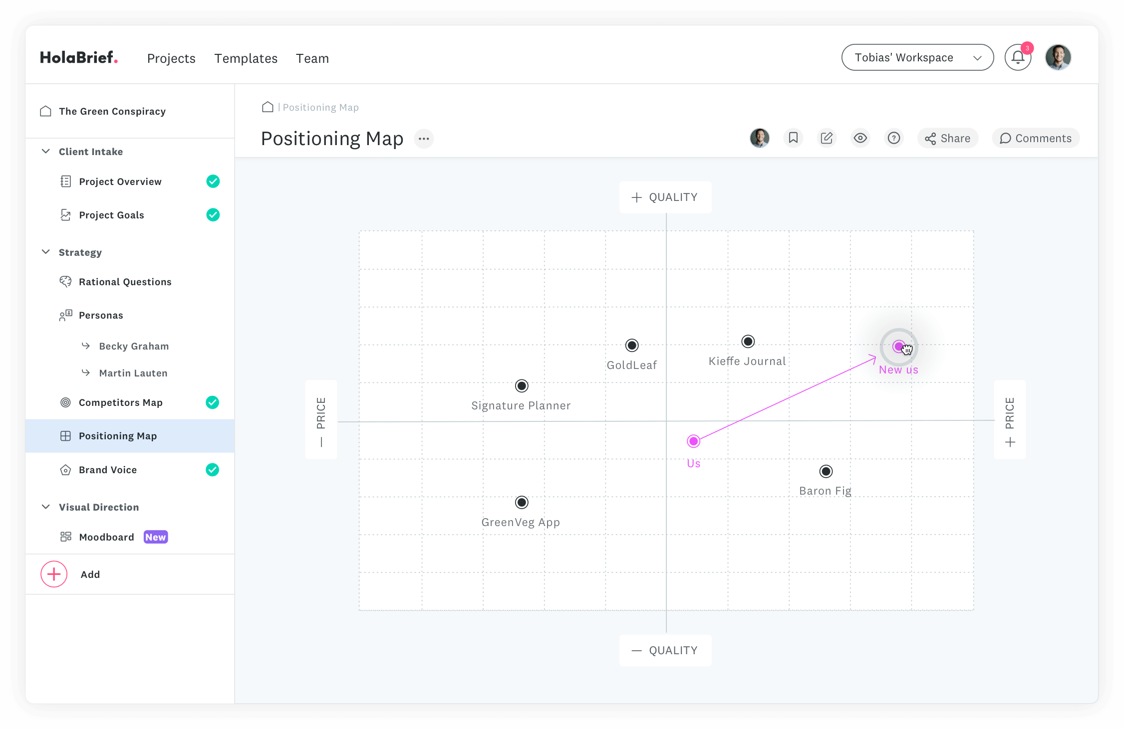Screen dimensions: 1124x729
Task: Toggle Project Overview completed checkmark
Action: 213,182
